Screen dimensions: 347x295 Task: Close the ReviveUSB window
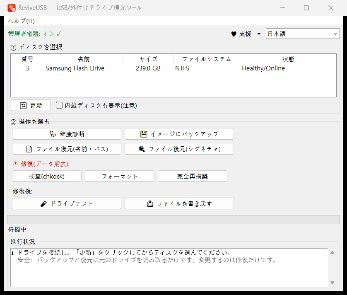tap(330, 8)
